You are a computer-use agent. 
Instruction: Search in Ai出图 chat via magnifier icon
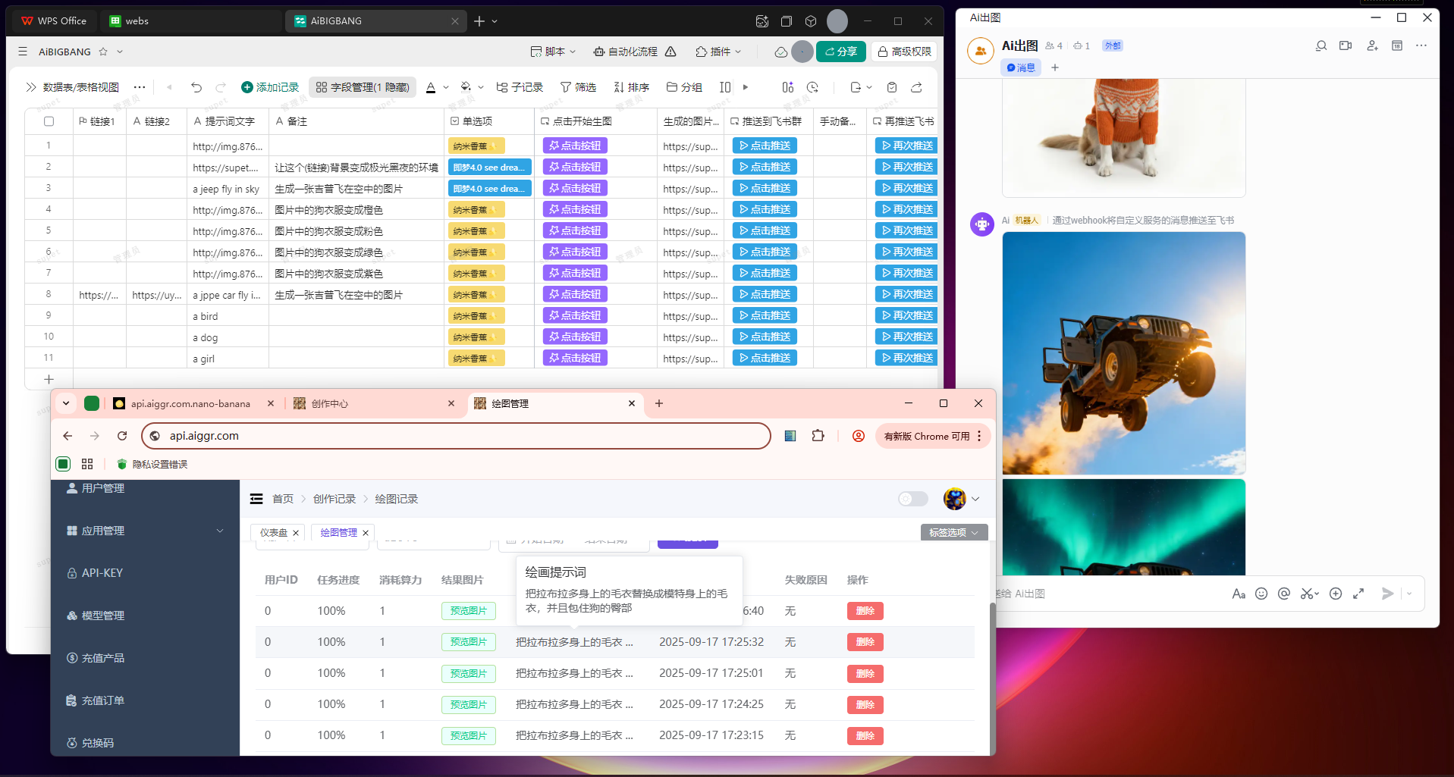coord(1321,45)
